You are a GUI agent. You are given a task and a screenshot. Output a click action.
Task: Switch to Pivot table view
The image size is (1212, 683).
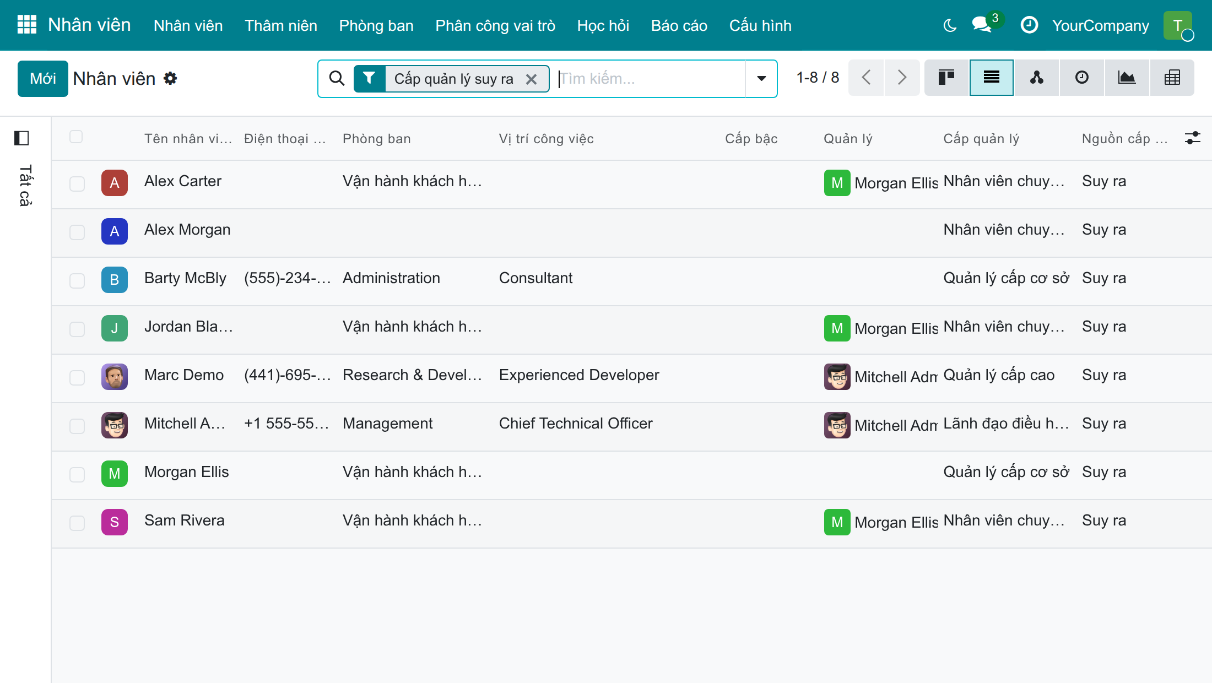tap(1172, 78)
